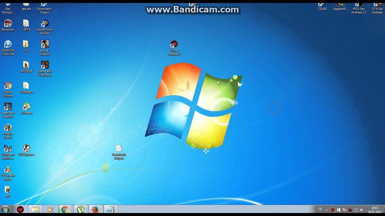Switch to Notepad in the taskbar
Viewport: 385px width, 216px height.
tap(111, 209)
